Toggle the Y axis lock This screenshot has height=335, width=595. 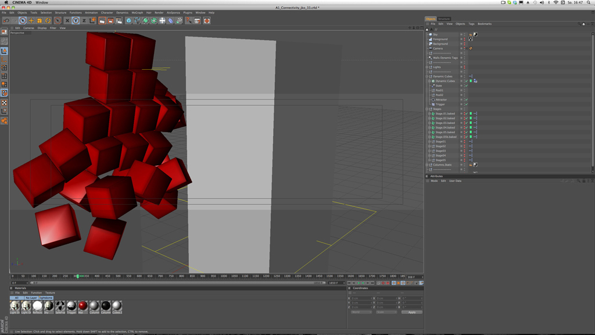pyautogui.click(x=76, y=21)
